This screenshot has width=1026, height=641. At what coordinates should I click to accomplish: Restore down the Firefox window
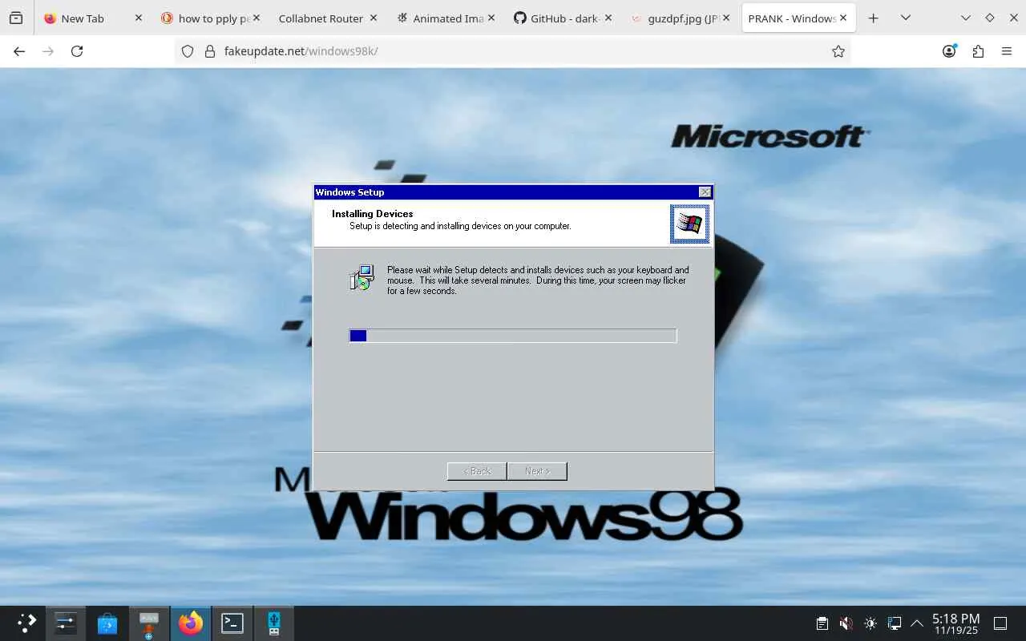pyautogui.click(x=990, y=18)
